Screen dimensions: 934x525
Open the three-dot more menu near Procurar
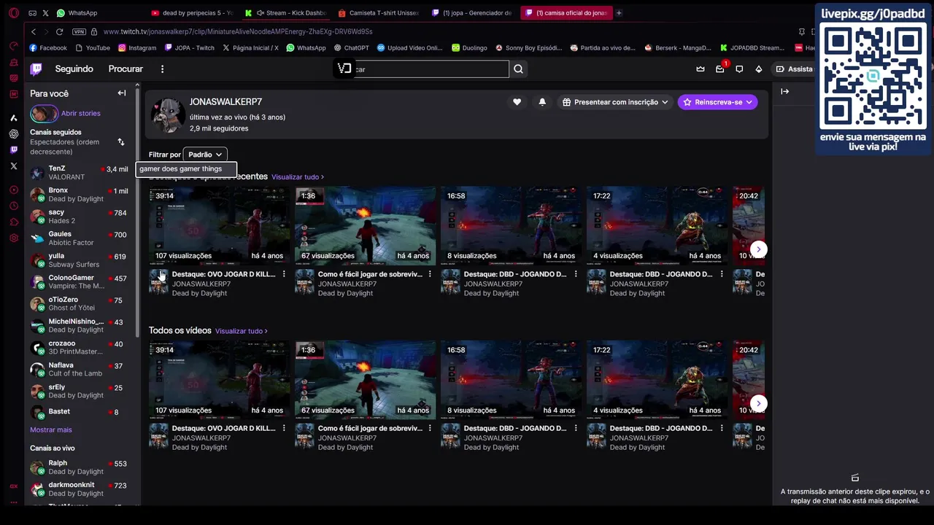coord(162,69)
